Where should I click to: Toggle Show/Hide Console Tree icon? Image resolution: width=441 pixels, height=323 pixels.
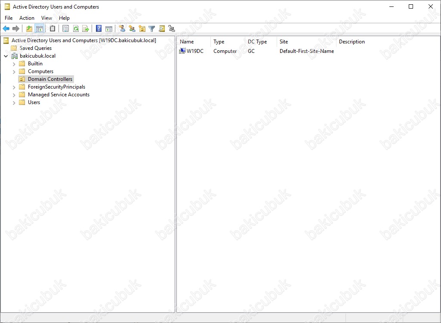tap(40, 28)
